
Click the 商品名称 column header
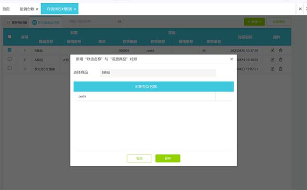coord(46,41)
